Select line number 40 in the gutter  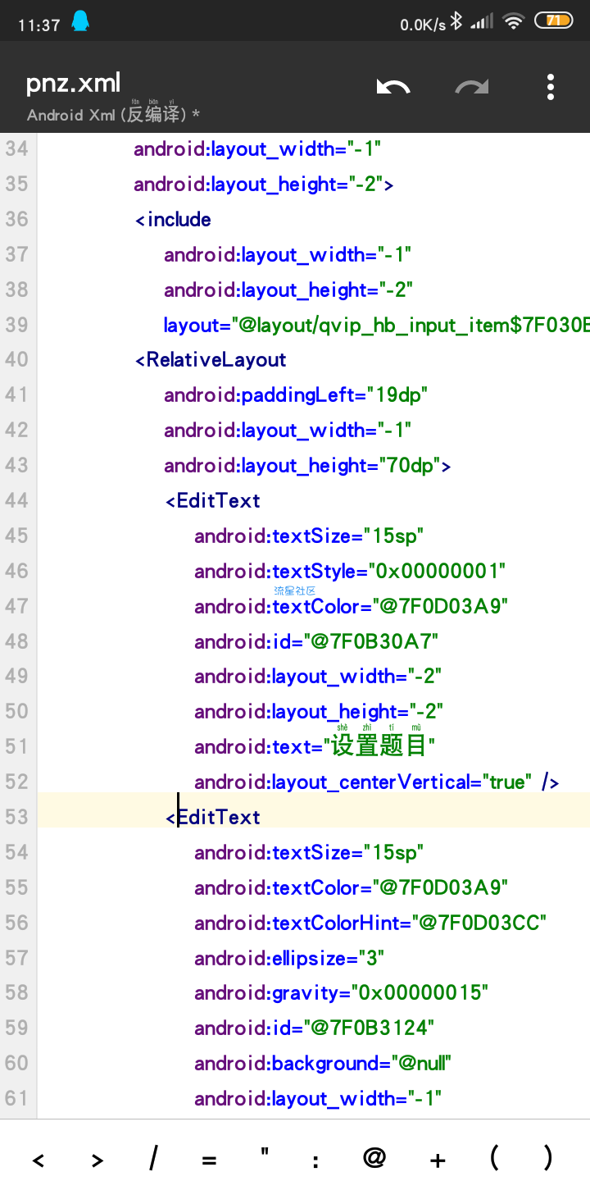(16, 359)
